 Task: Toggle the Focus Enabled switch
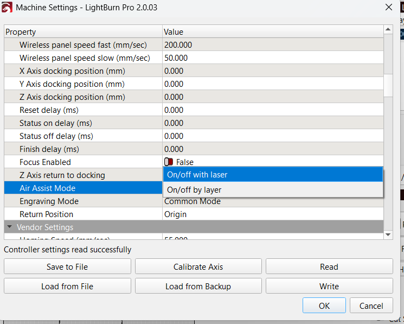click(x=169, y=162)
